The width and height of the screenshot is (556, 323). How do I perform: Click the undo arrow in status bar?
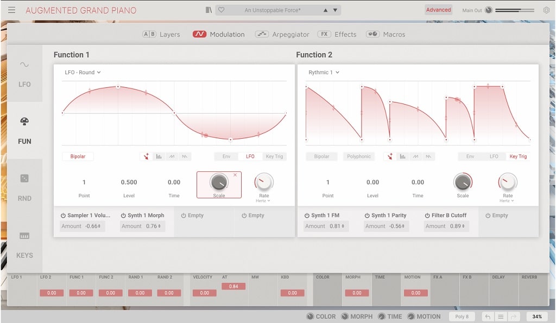pyautogui.click(x=488, y=316)
